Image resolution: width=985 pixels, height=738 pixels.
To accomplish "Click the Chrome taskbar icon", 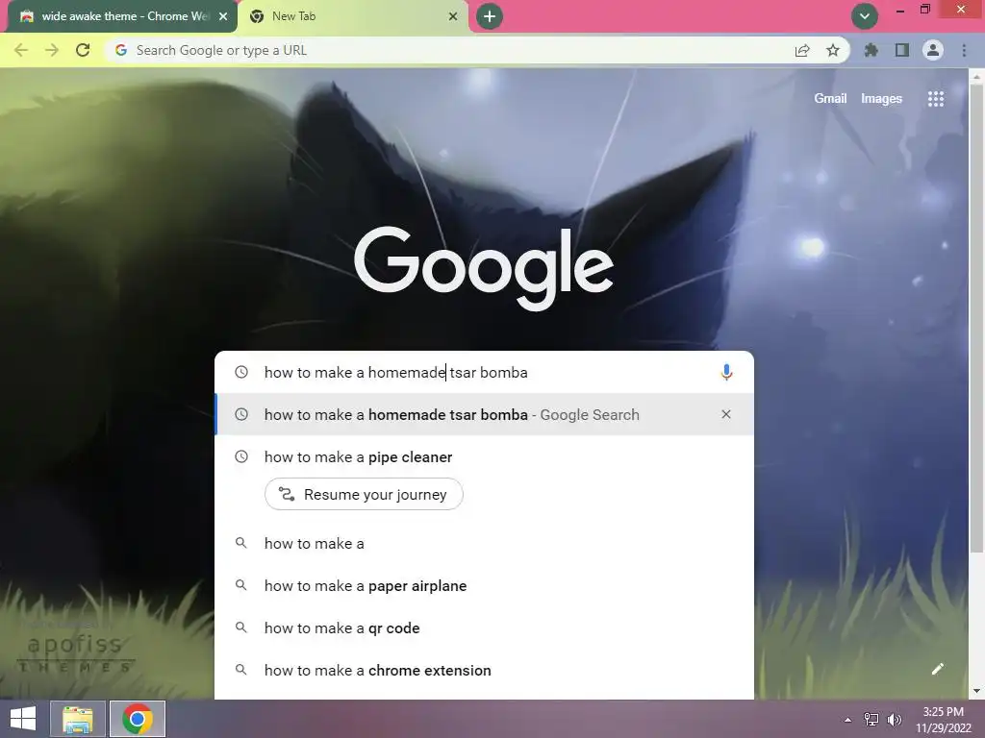I will 138,719.
